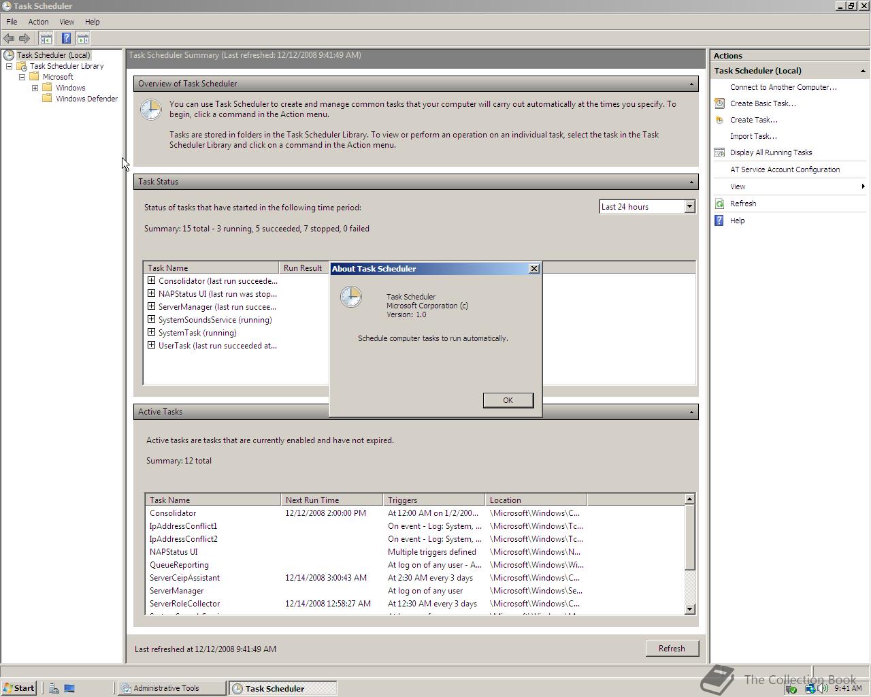
Task: Click the blue Help toolbar icon
Action: click(x=66, y=39)
